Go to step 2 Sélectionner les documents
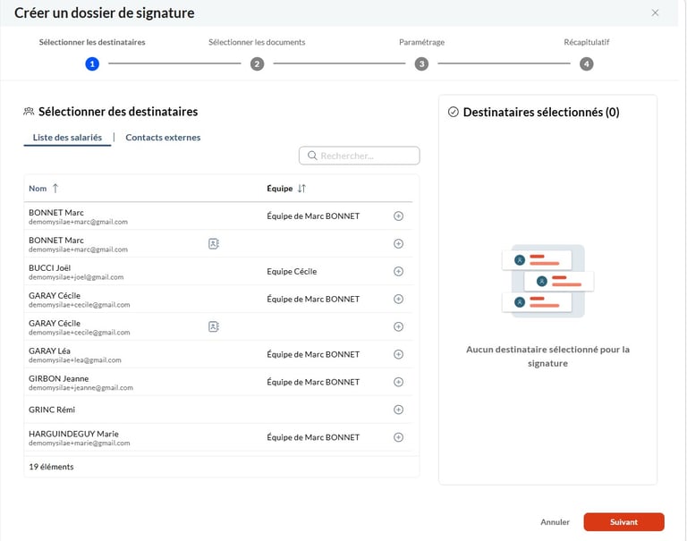This screenshot has height=541, width=687. click(257, 63)
